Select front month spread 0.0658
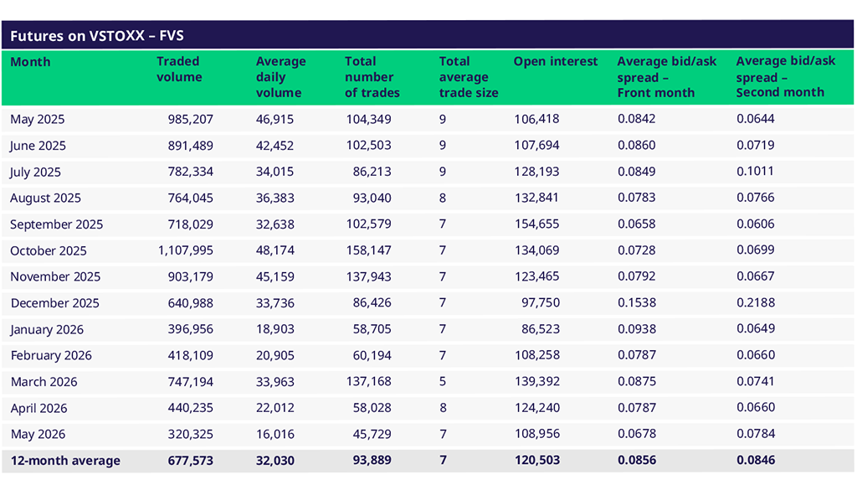857x495 pixels. [x=637, y=224]
